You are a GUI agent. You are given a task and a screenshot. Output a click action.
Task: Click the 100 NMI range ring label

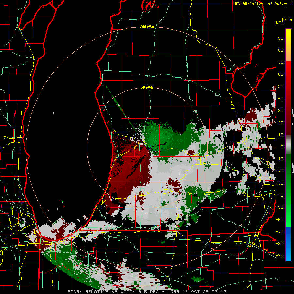[x=147, y=27]
